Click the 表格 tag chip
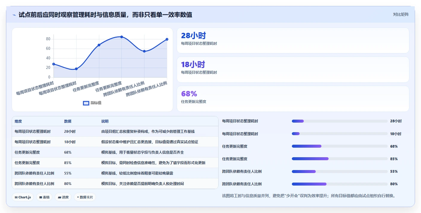 pyautogui.click(x=44, y=197)
